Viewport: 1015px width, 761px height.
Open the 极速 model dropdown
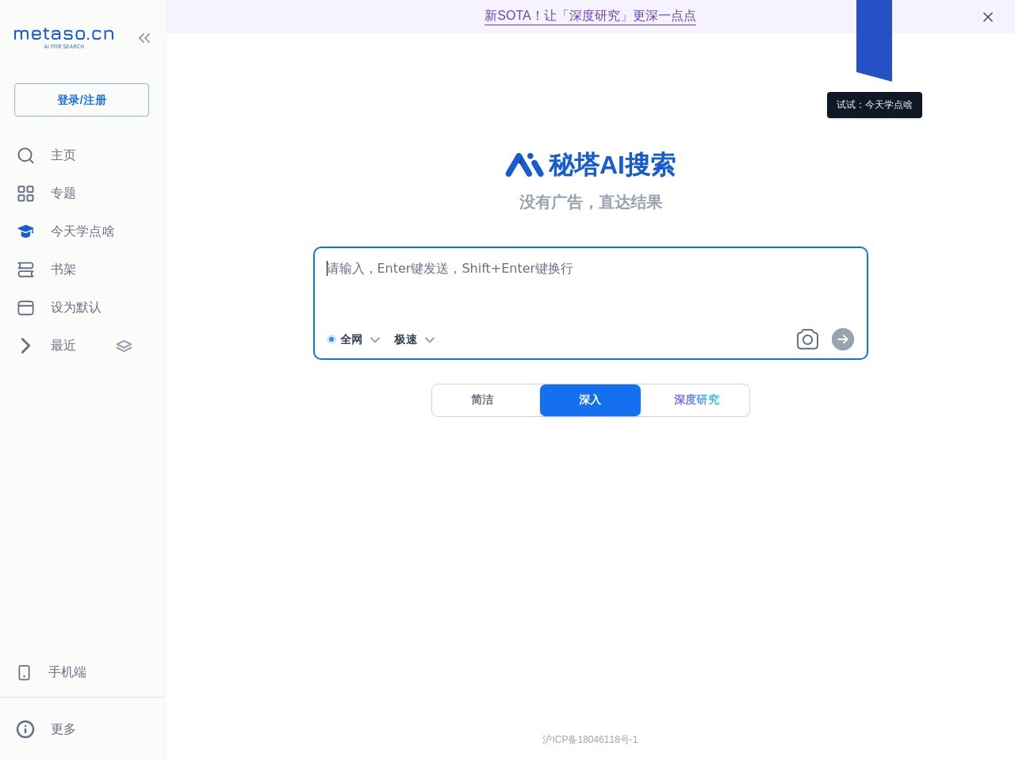coord(430,339)
